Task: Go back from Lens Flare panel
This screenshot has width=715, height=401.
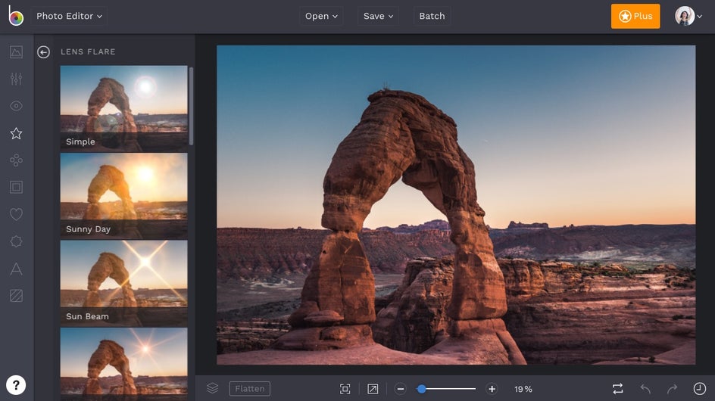Action: (43, 52)
